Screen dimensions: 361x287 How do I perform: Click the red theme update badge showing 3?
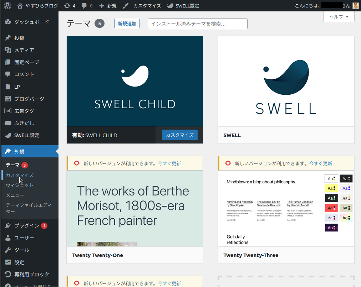click(x=25, y=165)
